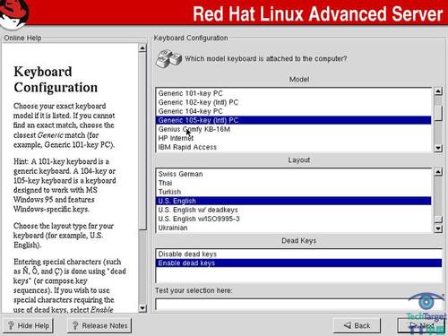Click Layout list scroll up arrow

click(x=438, y=172)
